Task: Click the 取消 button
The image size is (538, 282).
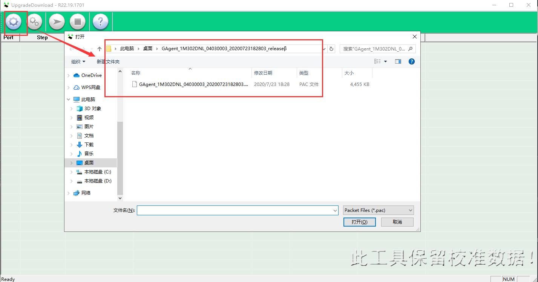Action: 397,222
